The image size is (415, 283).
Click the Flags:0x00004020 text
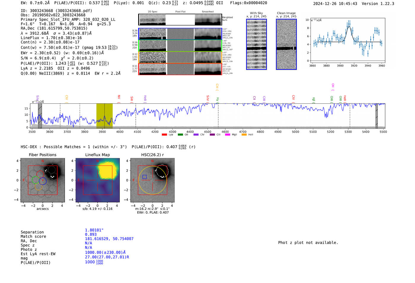tap(248, 3)
